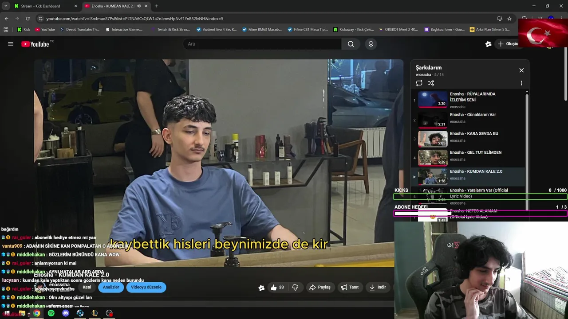
Task: Click the 'Paylaş' share button
Action: click(320, 288)
